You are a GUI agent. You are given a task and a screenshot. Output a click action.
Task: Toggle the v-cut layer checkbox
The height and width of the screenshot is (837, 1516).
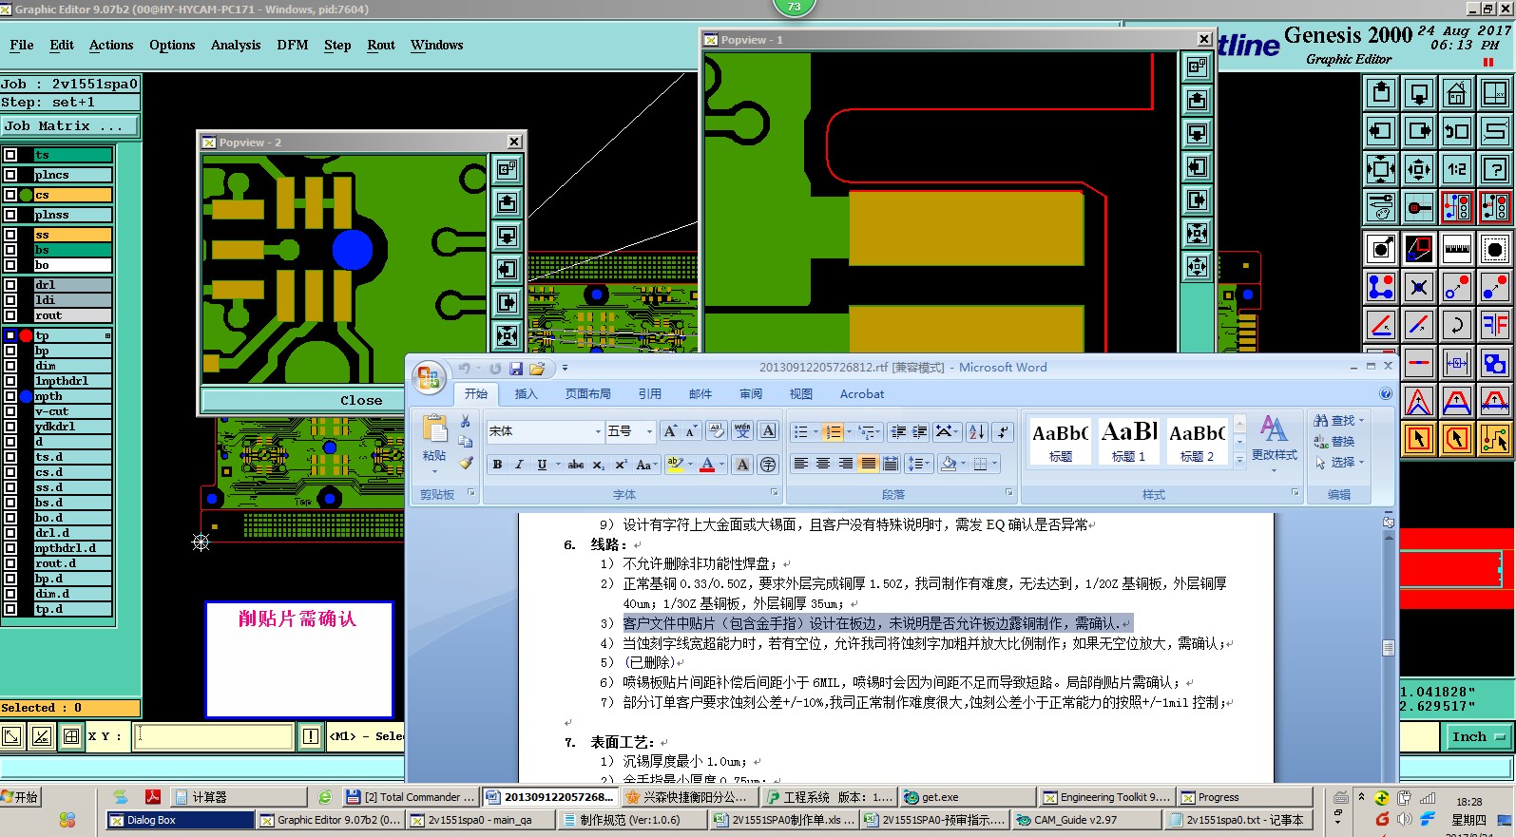(10, 411)
